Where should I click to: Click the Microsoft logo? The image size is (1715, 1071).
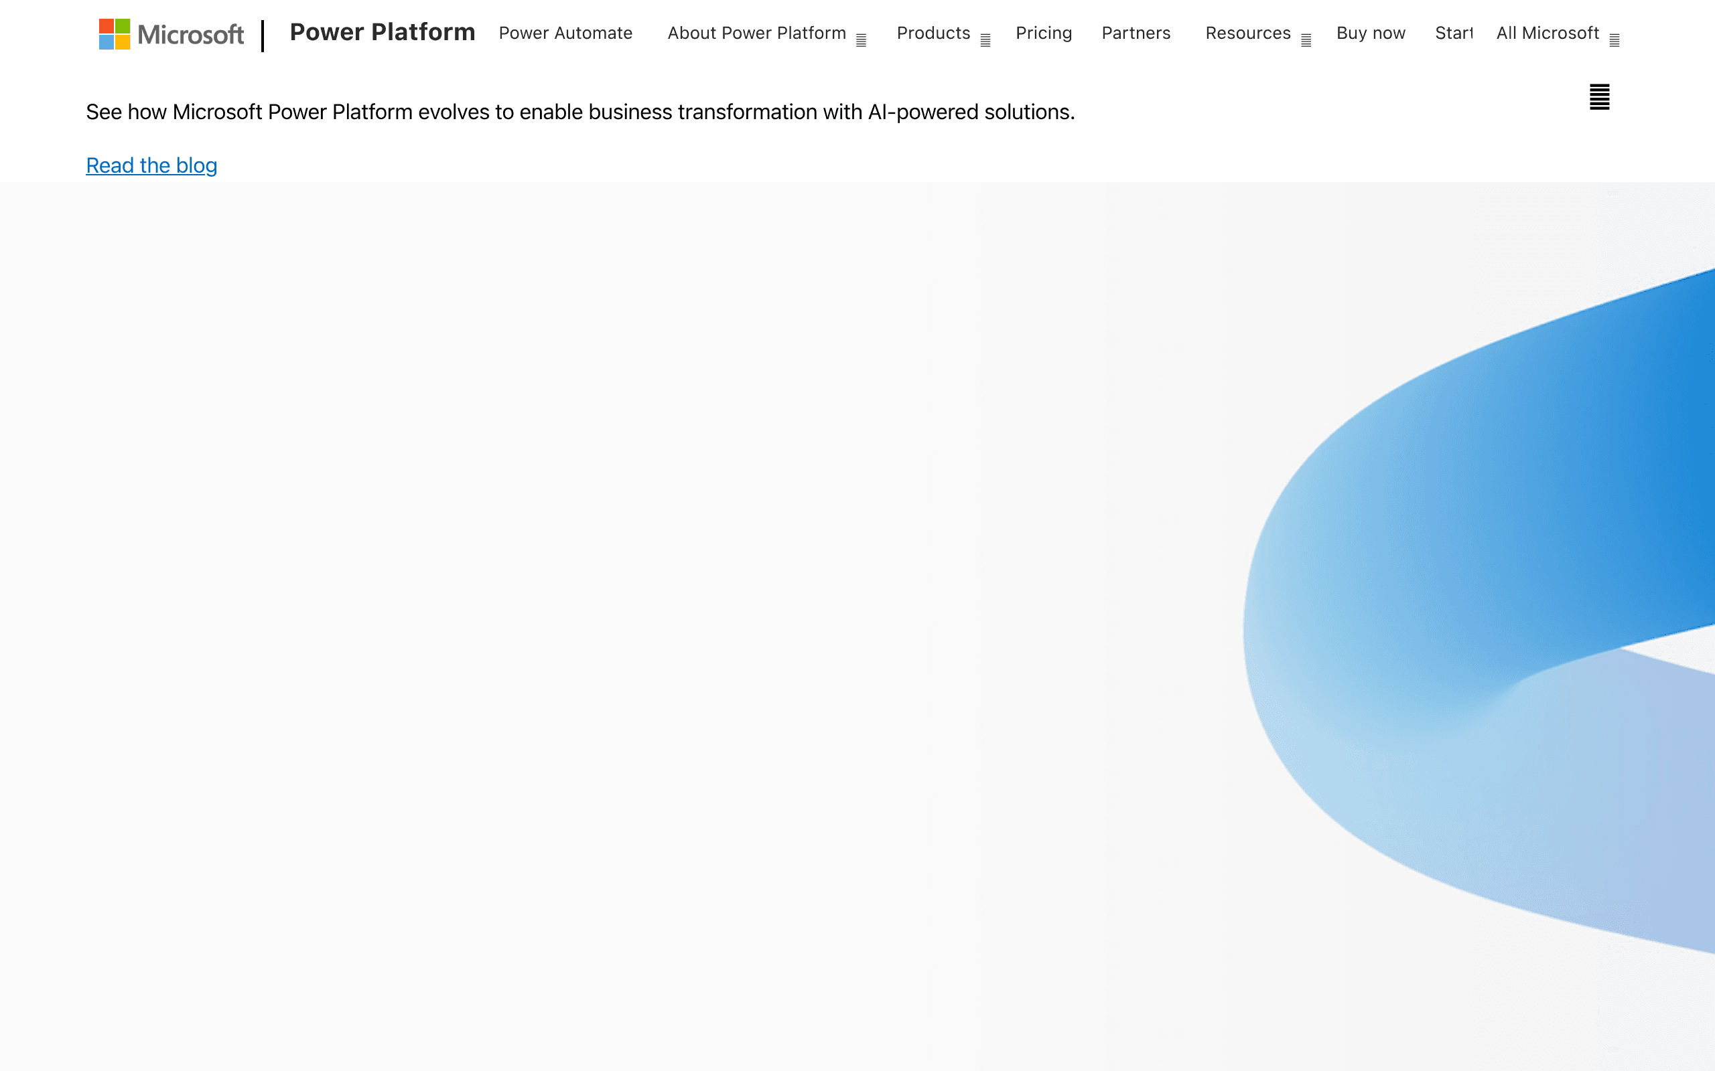[171, 34]
